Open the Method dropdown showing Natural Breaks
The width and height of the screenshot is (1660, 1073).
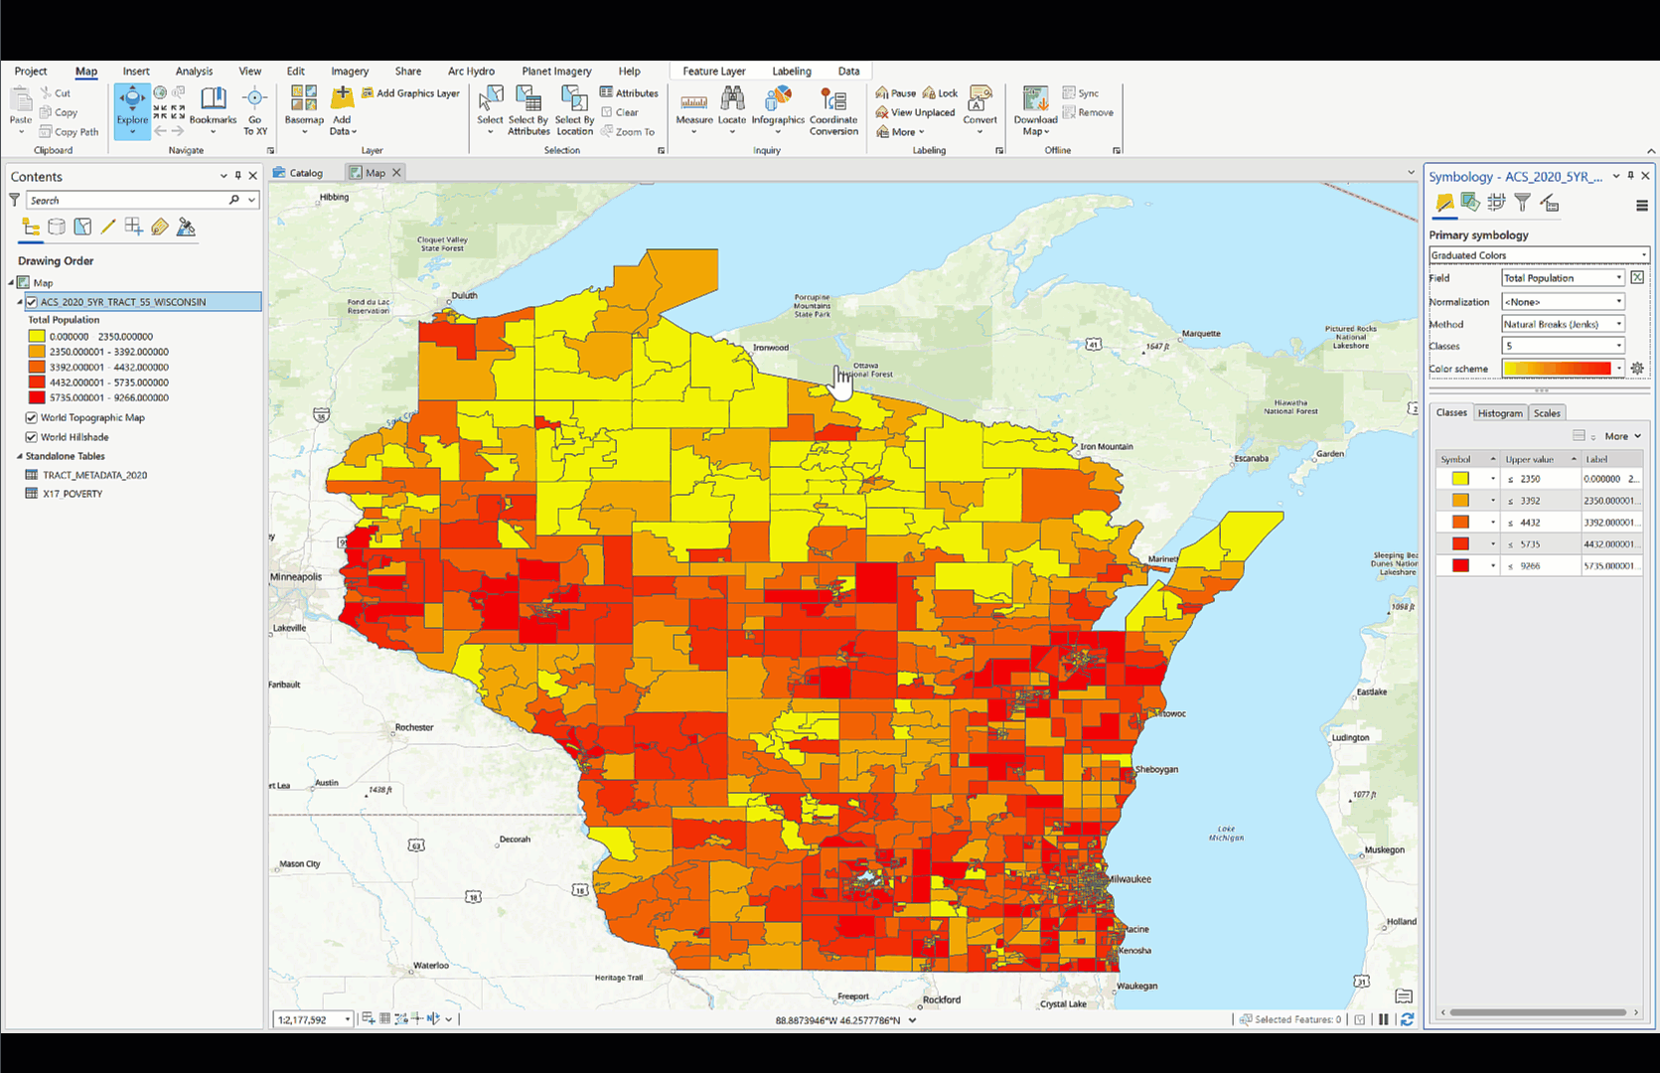click(x=1562, y=324)
